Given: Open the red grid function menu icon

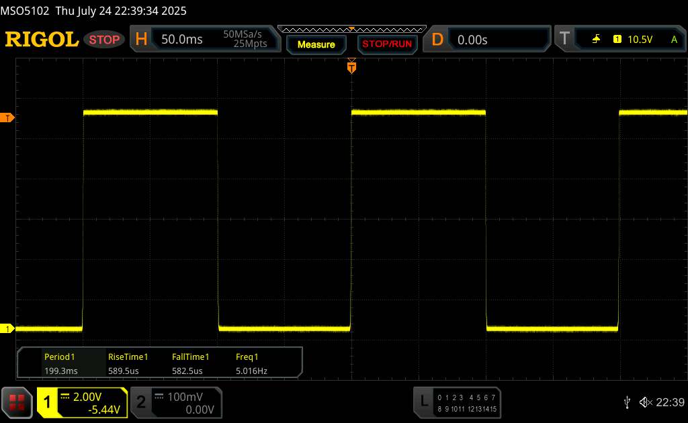Looking at the screenshot, I should tap(17, 402).
